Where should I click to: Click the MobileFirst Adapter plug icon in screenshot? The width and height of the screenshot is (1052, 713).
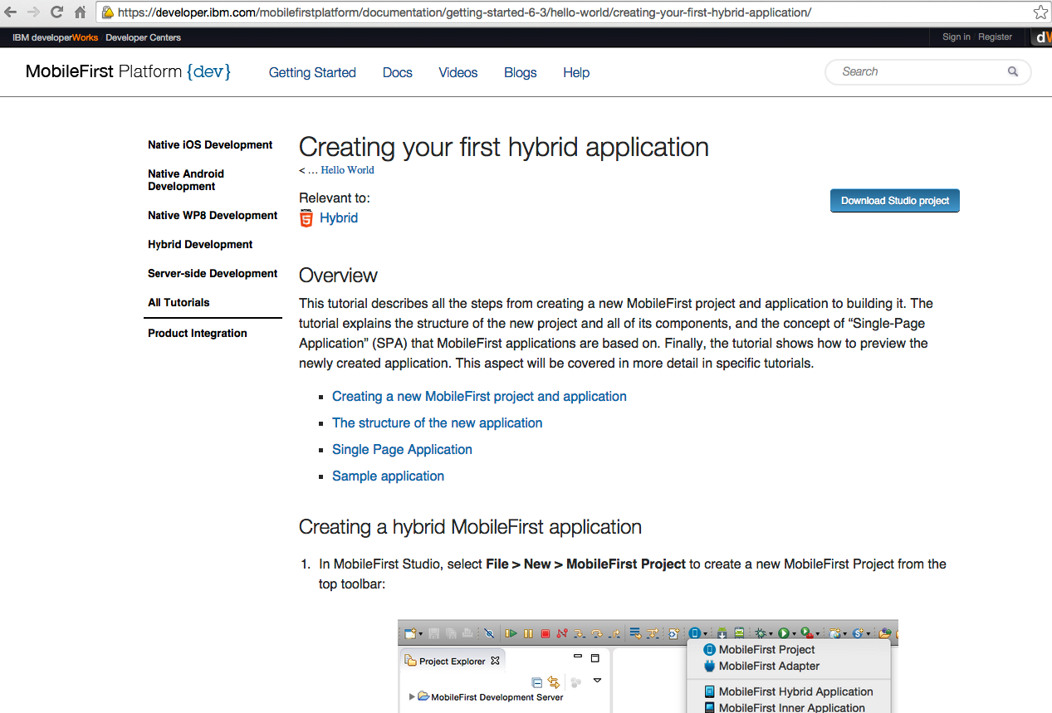click(709, 666)
